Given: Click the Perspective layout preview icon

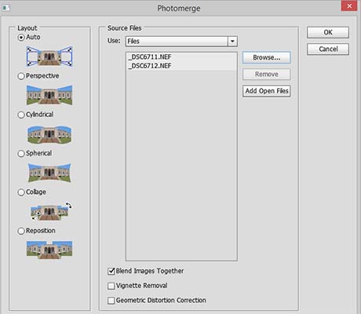Looking at the screenshot, I should pyautogui.click(x=49, y=95).
